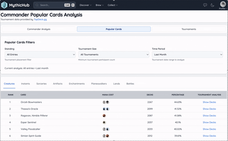
Task: Open the Standing All Entries dropdown
Action: coord(40,55)
